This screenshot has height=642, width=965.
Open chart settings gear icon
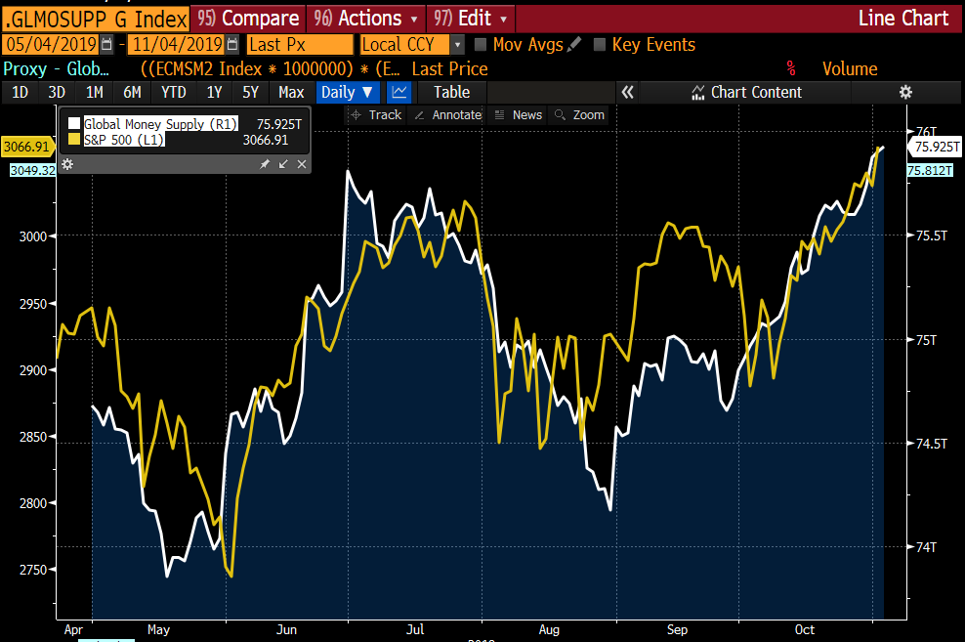[x=905, y=92]
